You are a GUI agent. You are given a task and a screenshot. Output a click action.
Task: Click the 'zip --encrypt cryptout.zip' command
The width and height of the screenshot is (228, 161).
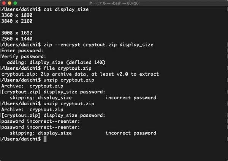[80, 45]
